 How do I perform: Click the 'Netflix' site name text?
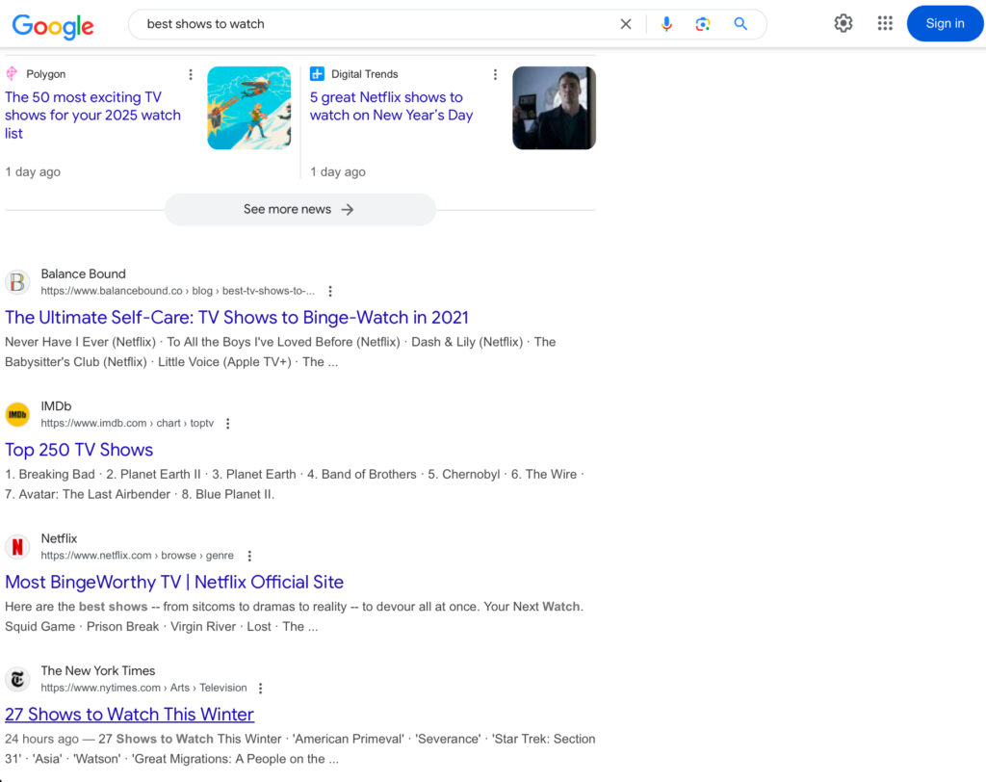(x=59, y=538)
